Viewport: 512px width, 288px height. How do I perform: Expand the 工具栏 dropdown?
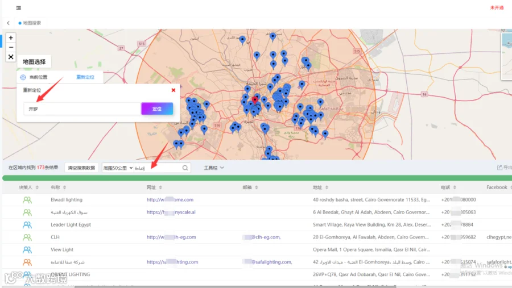214,168
